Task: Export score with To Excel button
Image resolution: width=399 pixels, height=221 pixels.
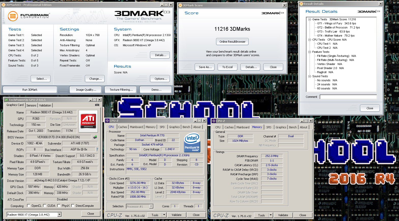Action: tap(228, 67)
